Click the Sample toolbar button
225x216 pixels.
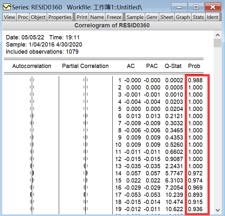[135, 17]
